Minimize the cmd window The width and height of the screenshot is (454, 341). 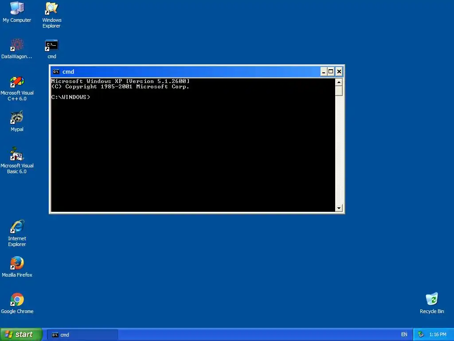coord(324,71)
